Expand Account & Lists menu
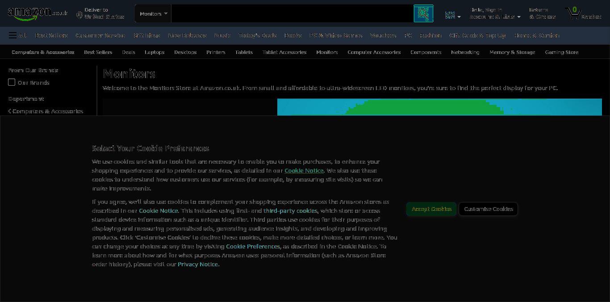Image resolution: width=610 pixels, height=302 pixels. point(495,13)
